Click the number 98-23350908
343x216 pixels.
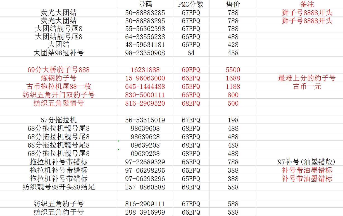(x=145, y=53)
